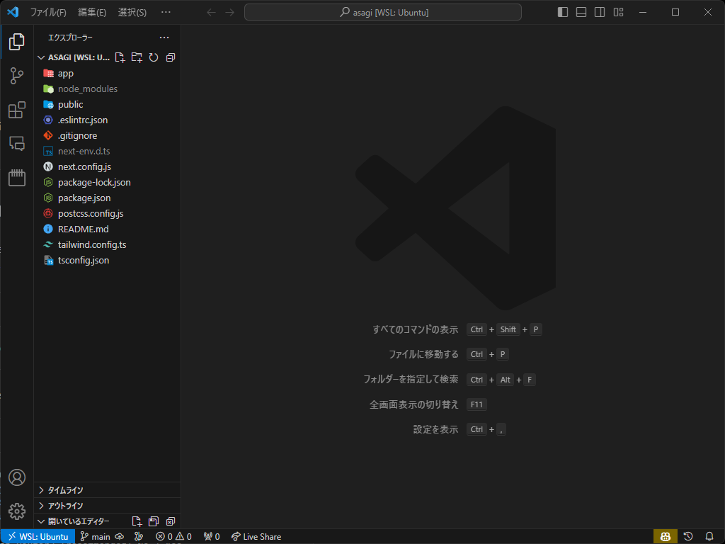Image resolution: width=725 pixels, height=544 pixels.
Task: Expand the public folder
Action: pos(108,105)
